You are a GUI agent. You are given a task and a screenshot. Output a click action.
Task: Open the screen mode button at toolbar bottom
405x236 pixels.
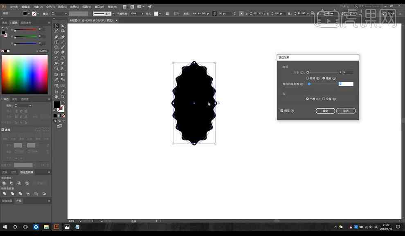(59, 126)
